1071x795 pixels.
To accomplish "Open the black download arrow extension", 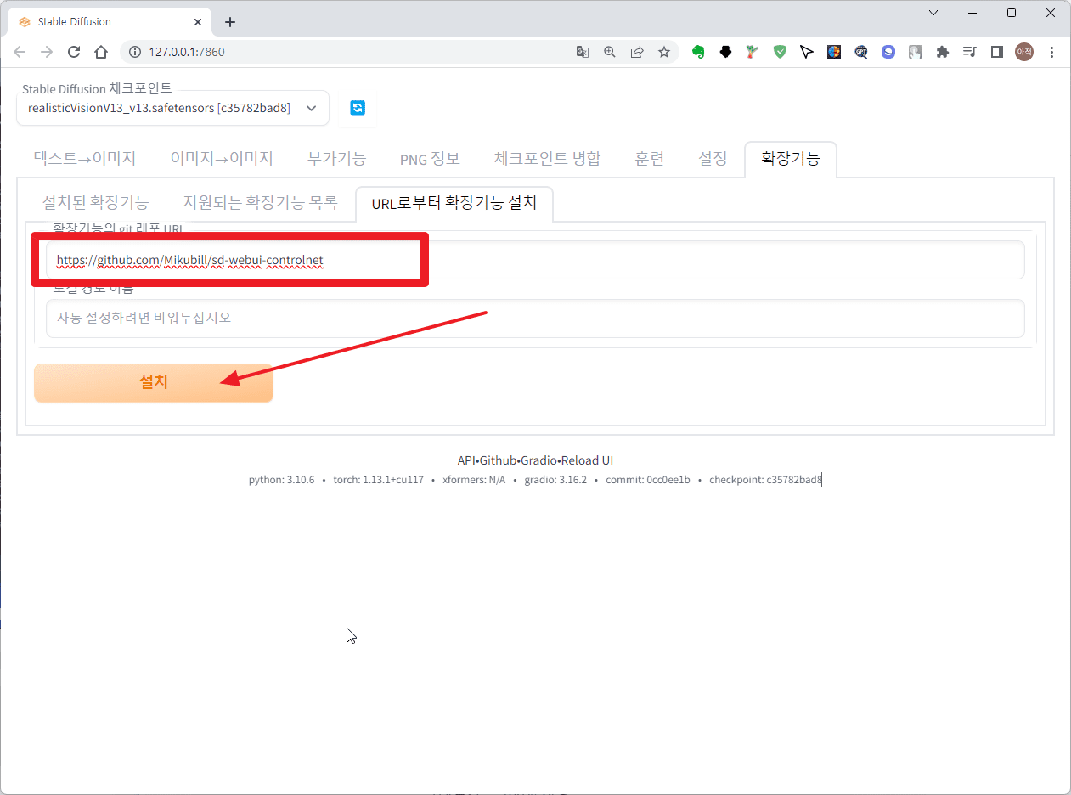I will click(x=725, y=52).
